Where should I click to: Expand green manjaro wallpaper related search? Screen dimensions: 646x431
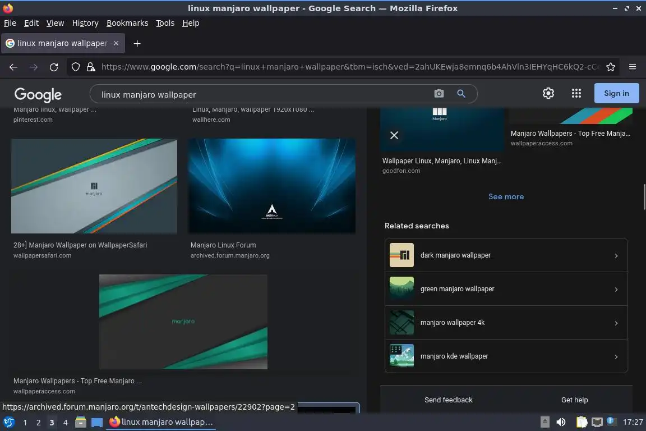click(506, 289)
